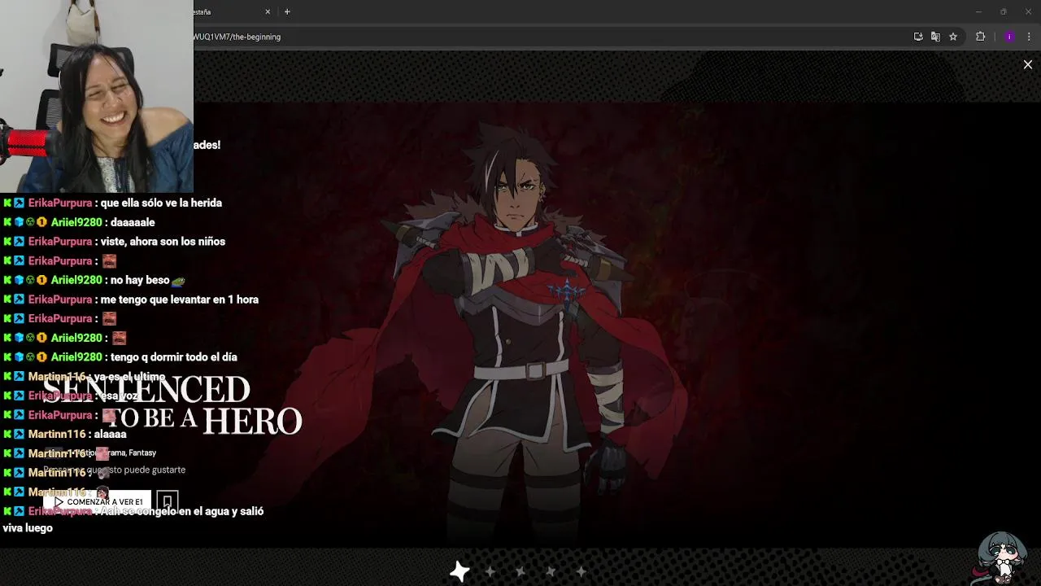Click the Sentenced to Be a Hero title
The height and width of the screenshot is (586, 1041).
tap(172, 405)
